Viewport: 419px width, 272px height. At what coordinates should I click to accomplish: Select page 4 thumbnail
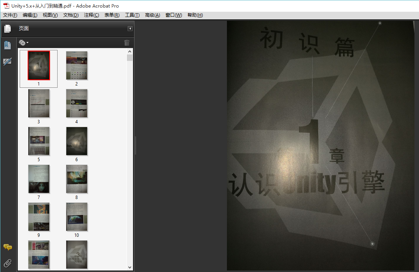tap(77, 103)
